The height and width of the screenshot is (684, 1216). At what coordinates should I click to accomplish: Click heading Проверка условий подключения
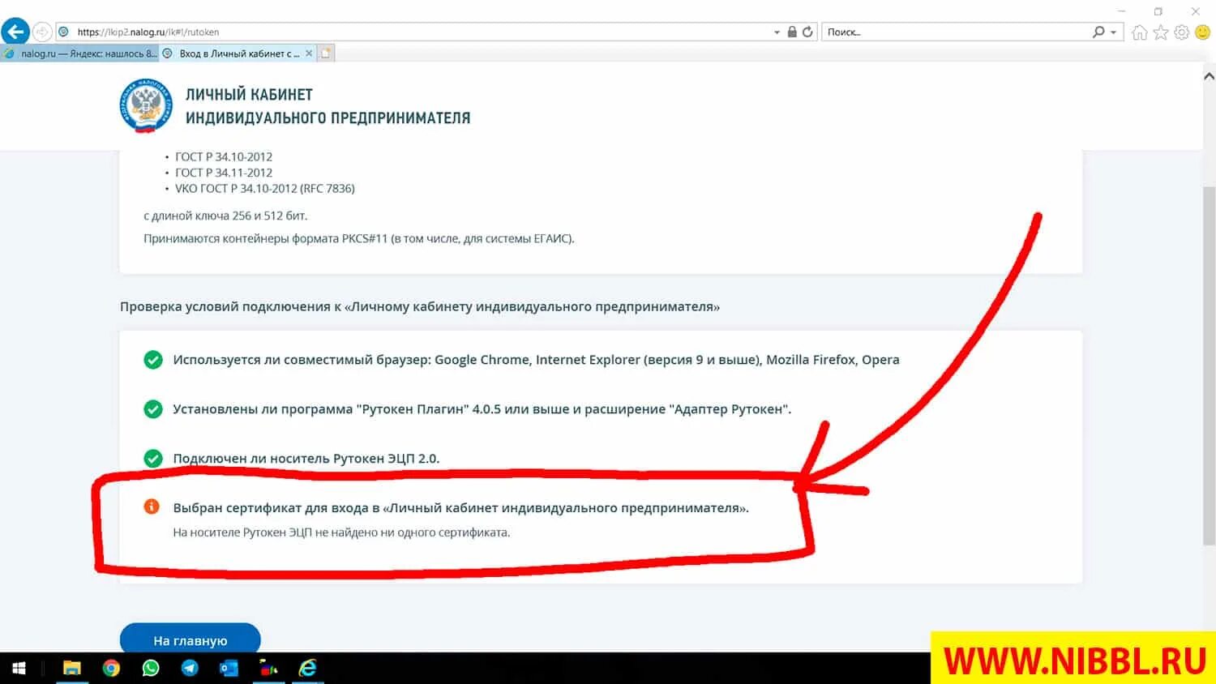coord(420,306)
